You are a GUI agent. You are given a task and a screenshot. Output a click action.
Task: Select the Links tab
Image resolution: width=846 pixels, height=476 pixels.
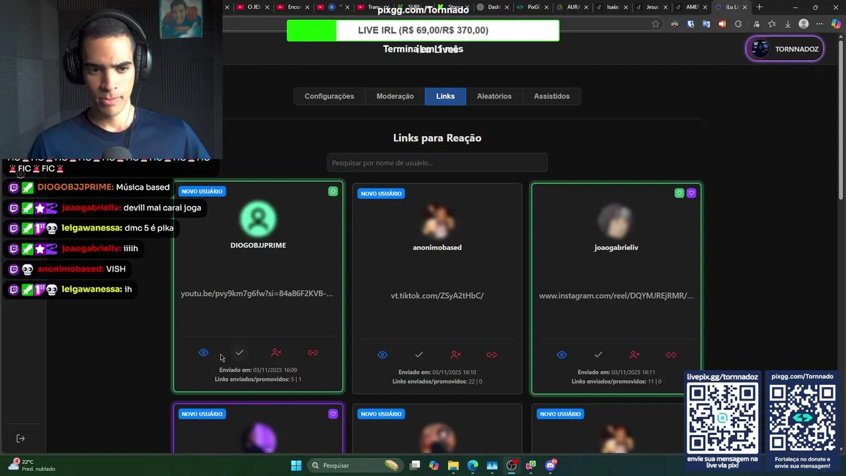445,97
